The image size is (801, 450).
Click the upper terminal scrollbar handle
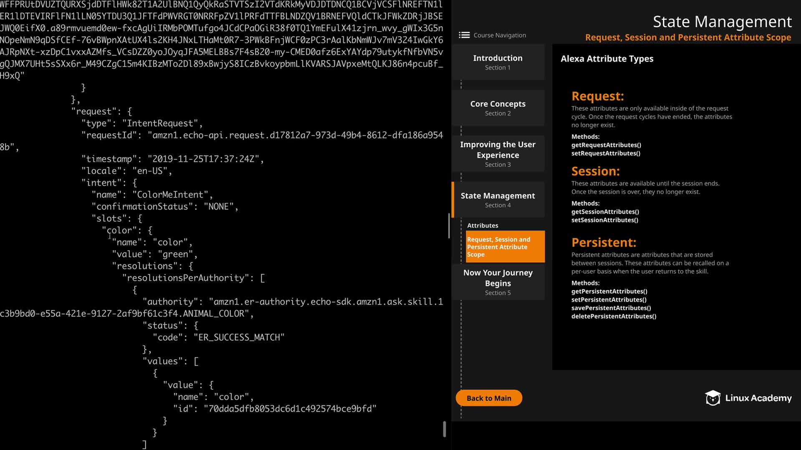coord(449,225)
